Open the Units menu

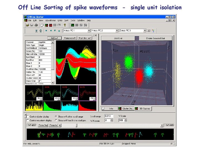pos(60,20)
